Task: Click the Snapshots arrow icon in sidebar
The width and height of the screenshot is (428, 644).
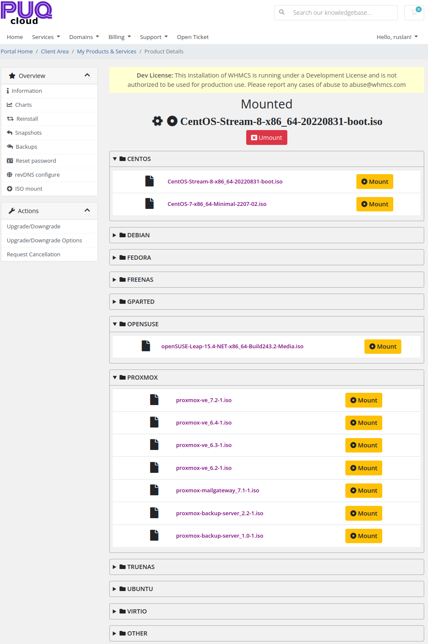Action: (x=9, y=133)
